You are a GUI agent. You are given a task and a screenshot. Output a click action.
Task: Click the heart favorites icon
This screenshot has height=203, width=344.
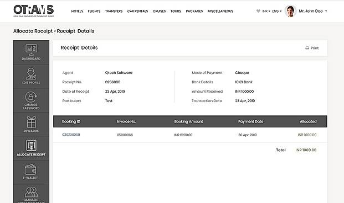[x=258, y=11]
